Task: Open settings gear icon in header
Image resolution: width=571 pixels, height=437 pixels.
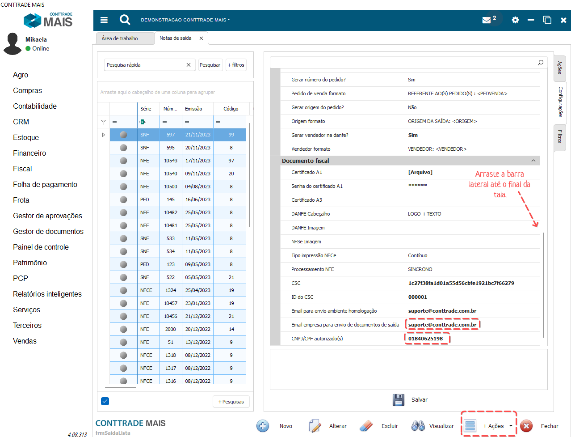Action: tap(515, 20)
